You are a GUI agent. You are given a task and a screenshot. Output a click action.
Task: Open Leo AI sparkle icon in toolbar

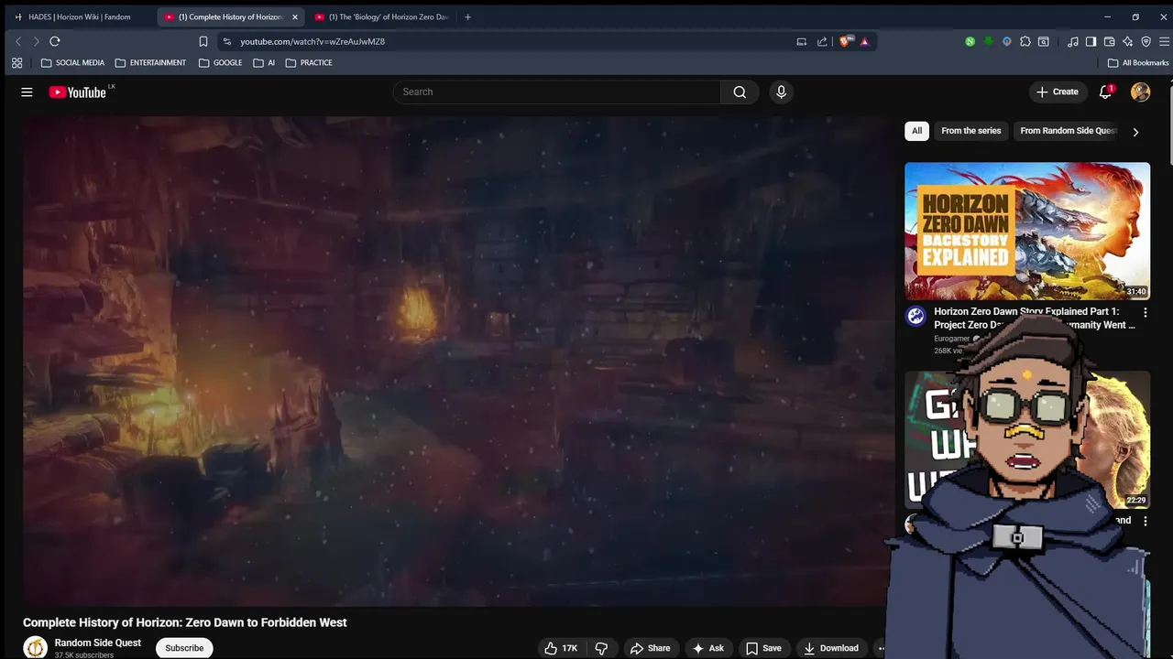(1127, 41)
